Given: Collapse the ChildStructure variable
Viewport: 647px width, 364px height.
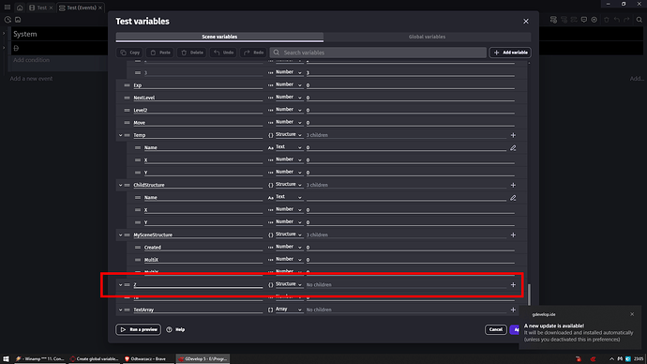Looking at the screenshot, I should coord(120,186).
